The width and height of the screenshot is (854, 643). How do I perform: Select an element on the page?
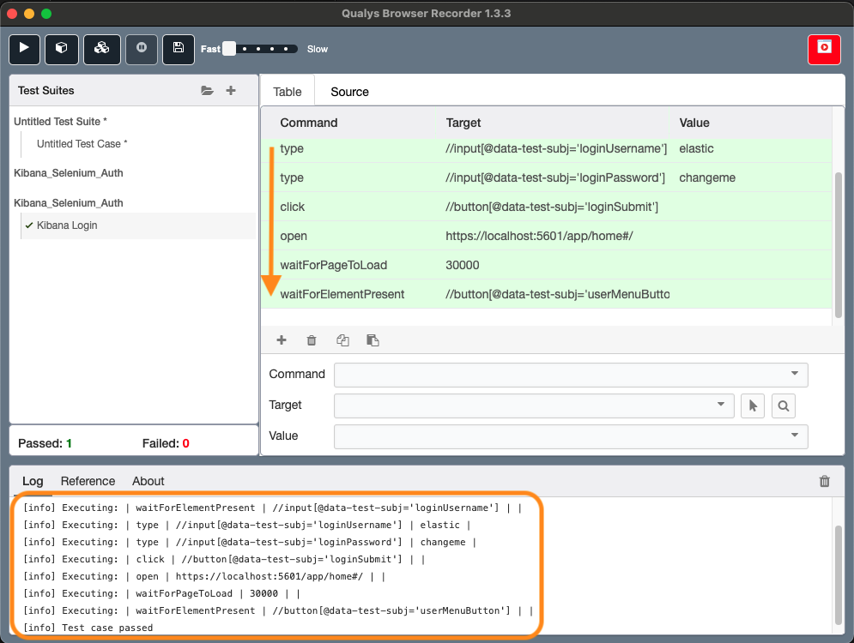pyautogui.click(x=752, y=406)
